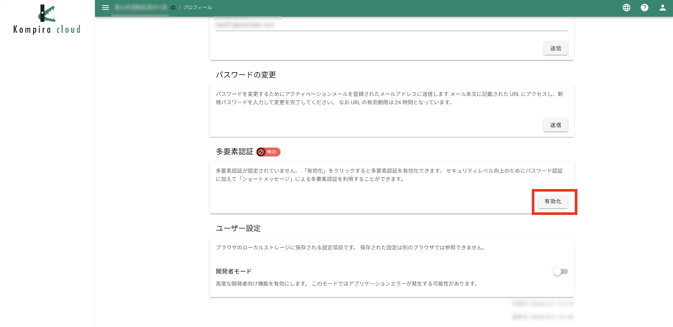The image size is (673, 327).
Task: Click text ブラウザのローカルストレージに保存される設定項目です
Action: 286,247
